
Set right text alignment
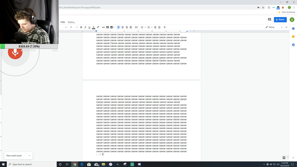pyautogui.click(x=127, y=27)
